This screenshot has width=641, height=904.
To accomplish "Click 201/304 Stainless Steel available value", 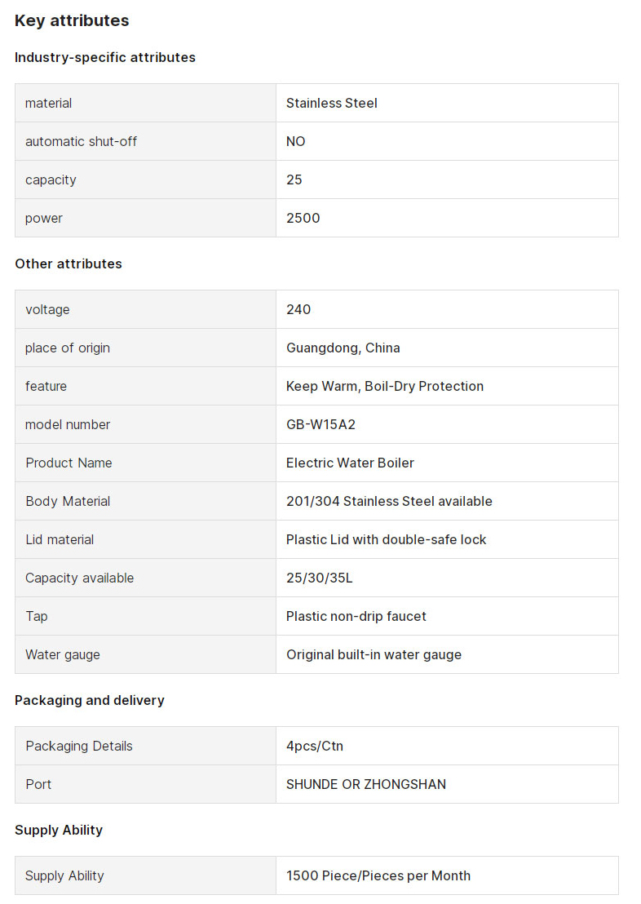I will point(389,502).
